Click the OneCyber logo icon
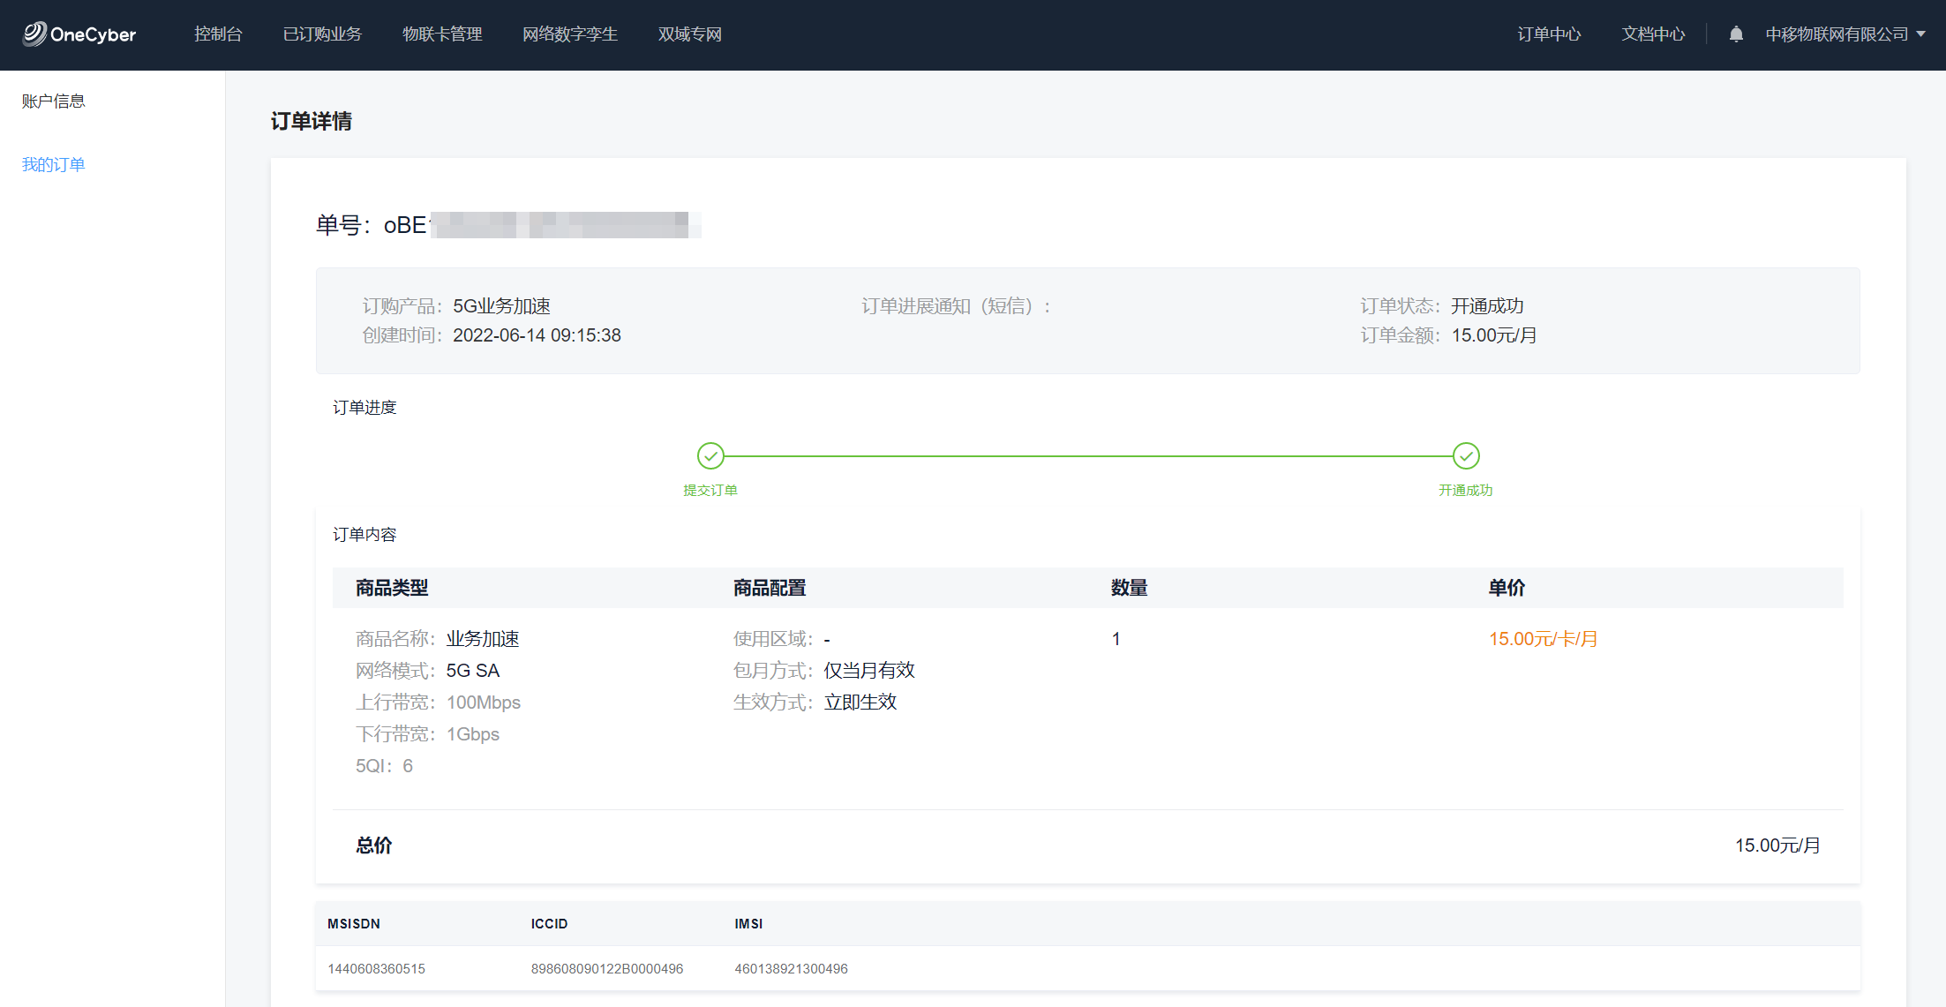1946x1007 pixels. tap(35, 34)
